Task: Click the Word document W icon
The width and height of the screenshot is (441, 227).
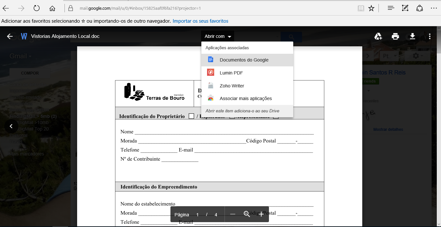Action: click(x=24, y=36)
